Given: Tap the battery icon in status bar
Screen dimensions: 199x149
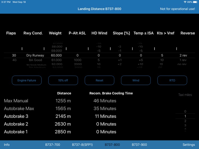Looking at the screenshot, I should click(x=194, y=2).
